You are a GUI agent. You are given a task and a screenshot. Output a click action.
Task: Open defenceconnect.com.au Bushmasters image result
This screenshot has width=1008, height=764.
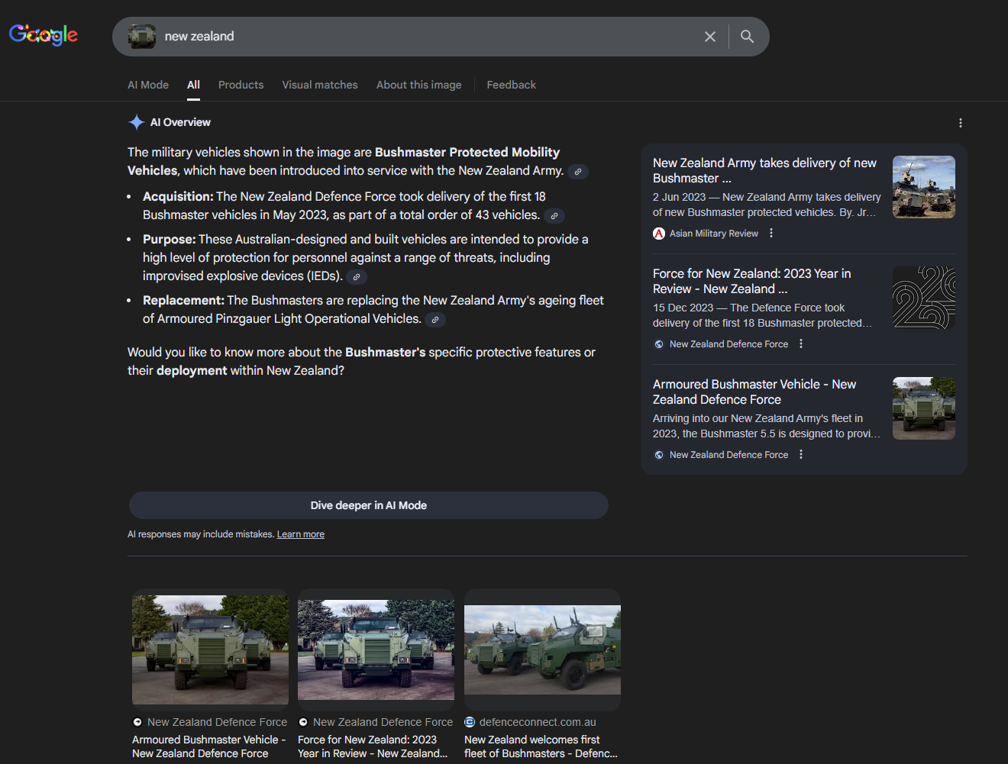pos(542,650)
